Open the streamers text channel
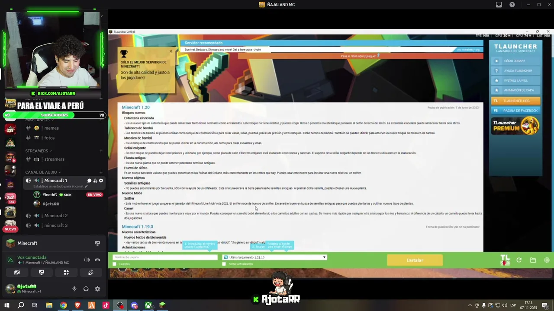This screenshot has height=311, width=554. coord(64,159)
